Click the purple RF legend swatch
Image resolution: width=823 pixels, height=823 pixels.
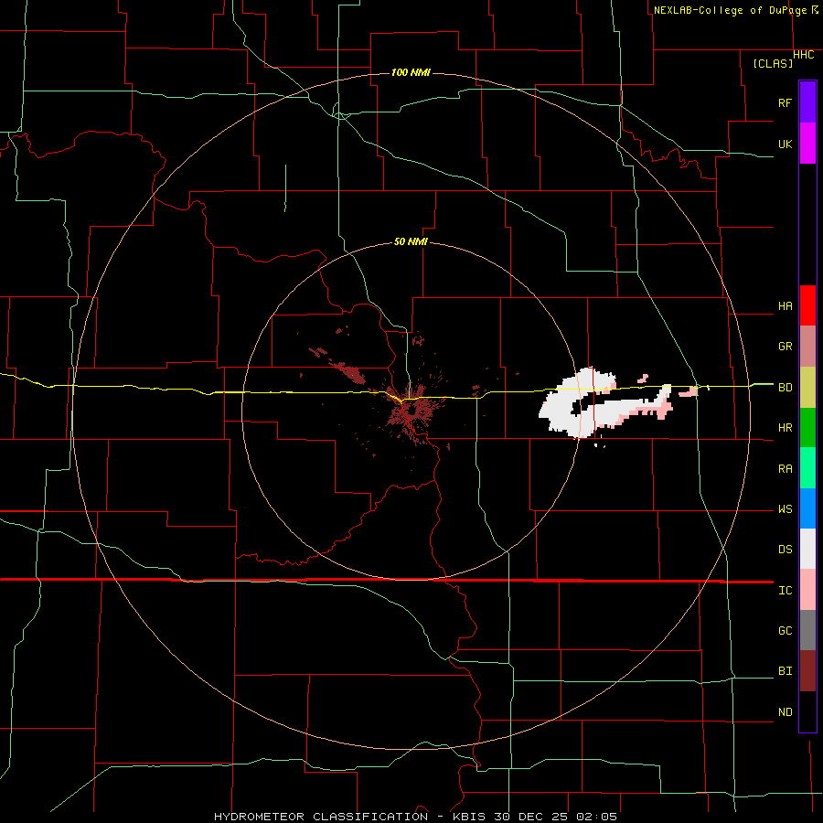click(x=807, y=102)
